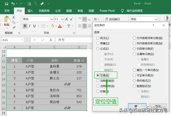Switch to the 插入 tab
Screen dimensions: 171x116
[x=30, y=11]
